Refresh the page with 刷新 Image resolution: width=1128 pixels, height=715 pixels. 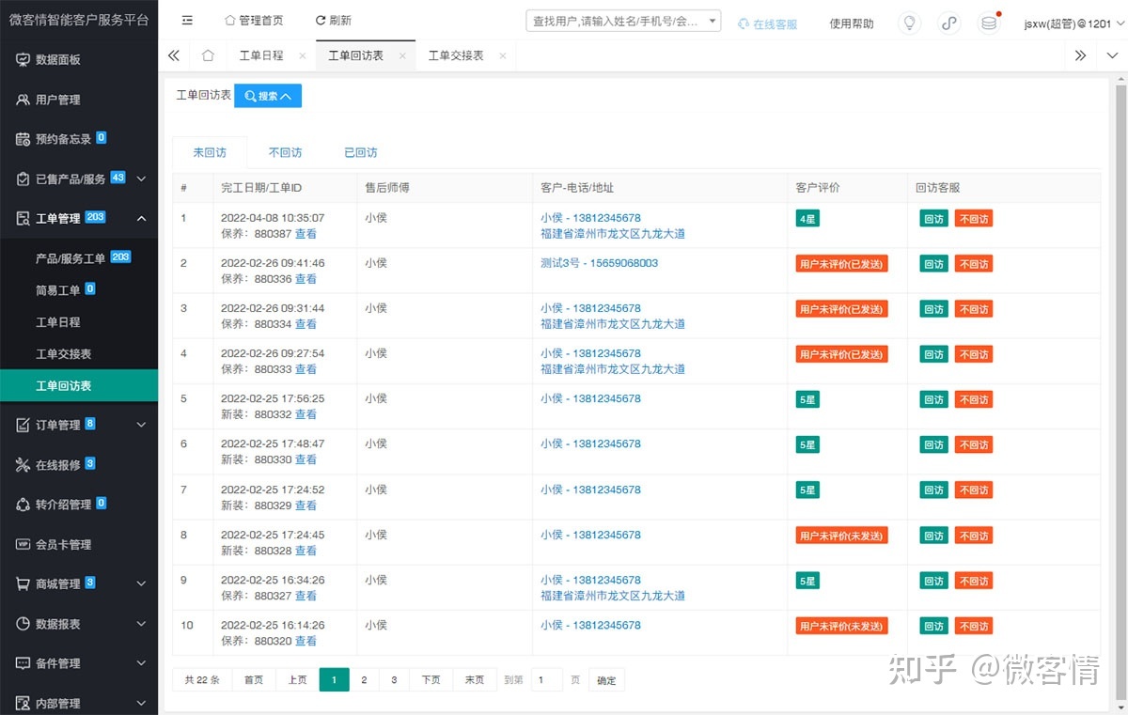coord(334,21)
